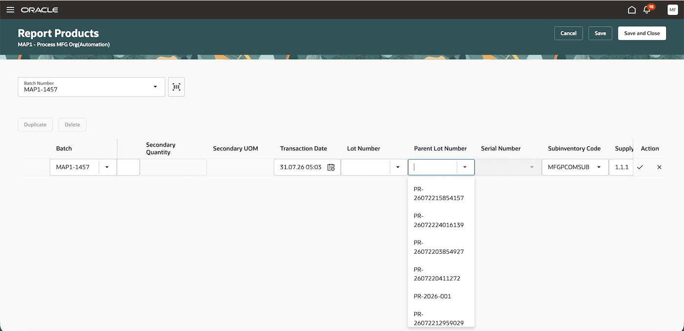The image size is (684, 331).
Task: Click the Secondary Quantity column header
Action: pyautogui.click(x=161, y=148)
